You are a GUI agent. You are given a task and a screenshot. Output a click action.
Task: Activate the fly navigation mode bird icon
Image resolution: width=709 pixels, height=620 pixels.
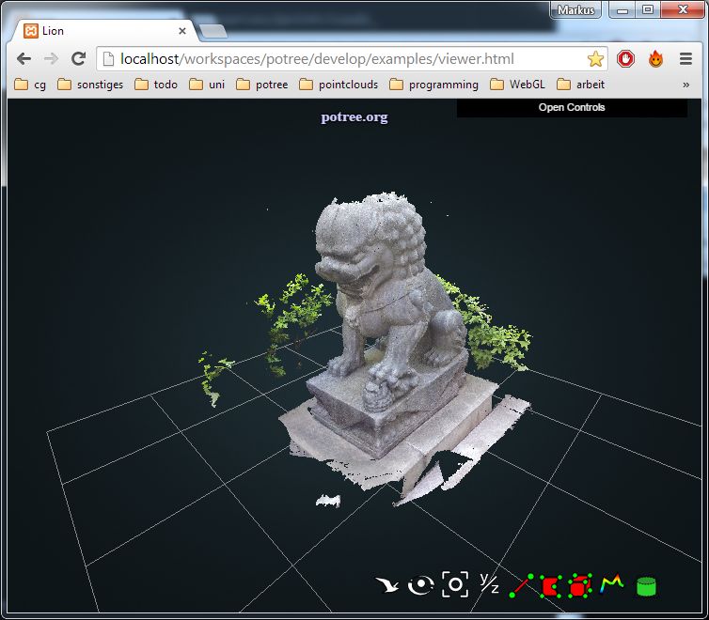coord(386,585)
